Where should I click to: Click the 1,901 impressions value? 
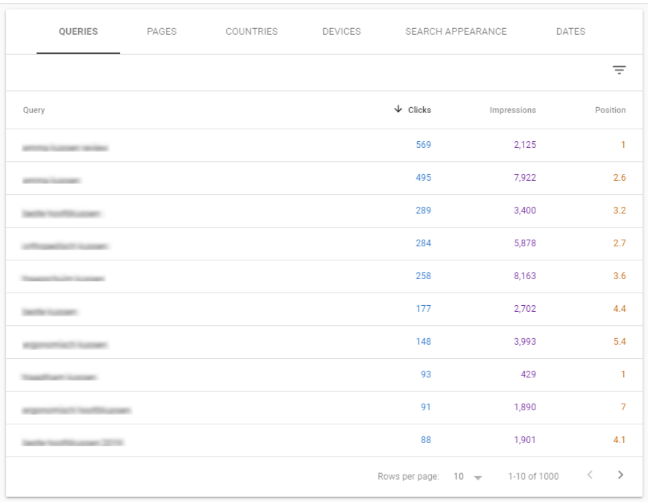pyautogui.click(x=525, y=440)
